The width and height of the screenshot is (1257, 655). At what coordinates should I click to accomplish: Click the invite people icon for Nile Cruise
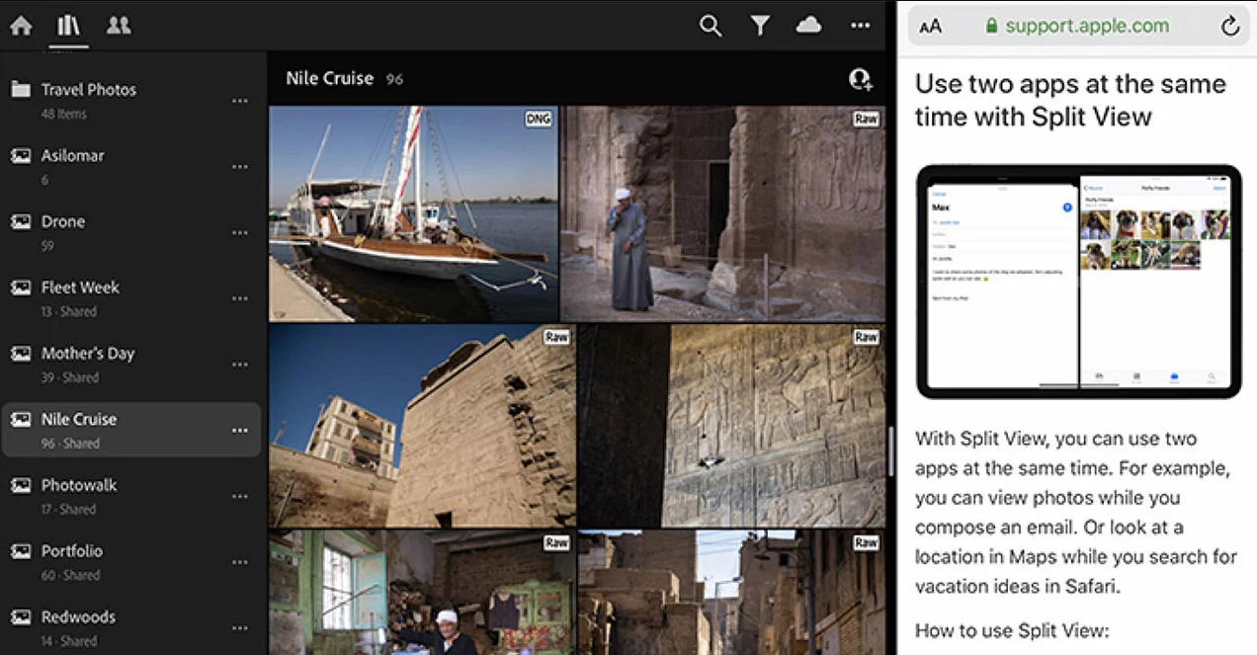tap(861, 80)
